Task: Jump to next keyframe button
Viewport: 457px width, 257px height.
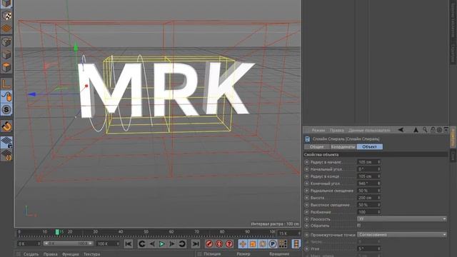Action: [x=182, y=243]
